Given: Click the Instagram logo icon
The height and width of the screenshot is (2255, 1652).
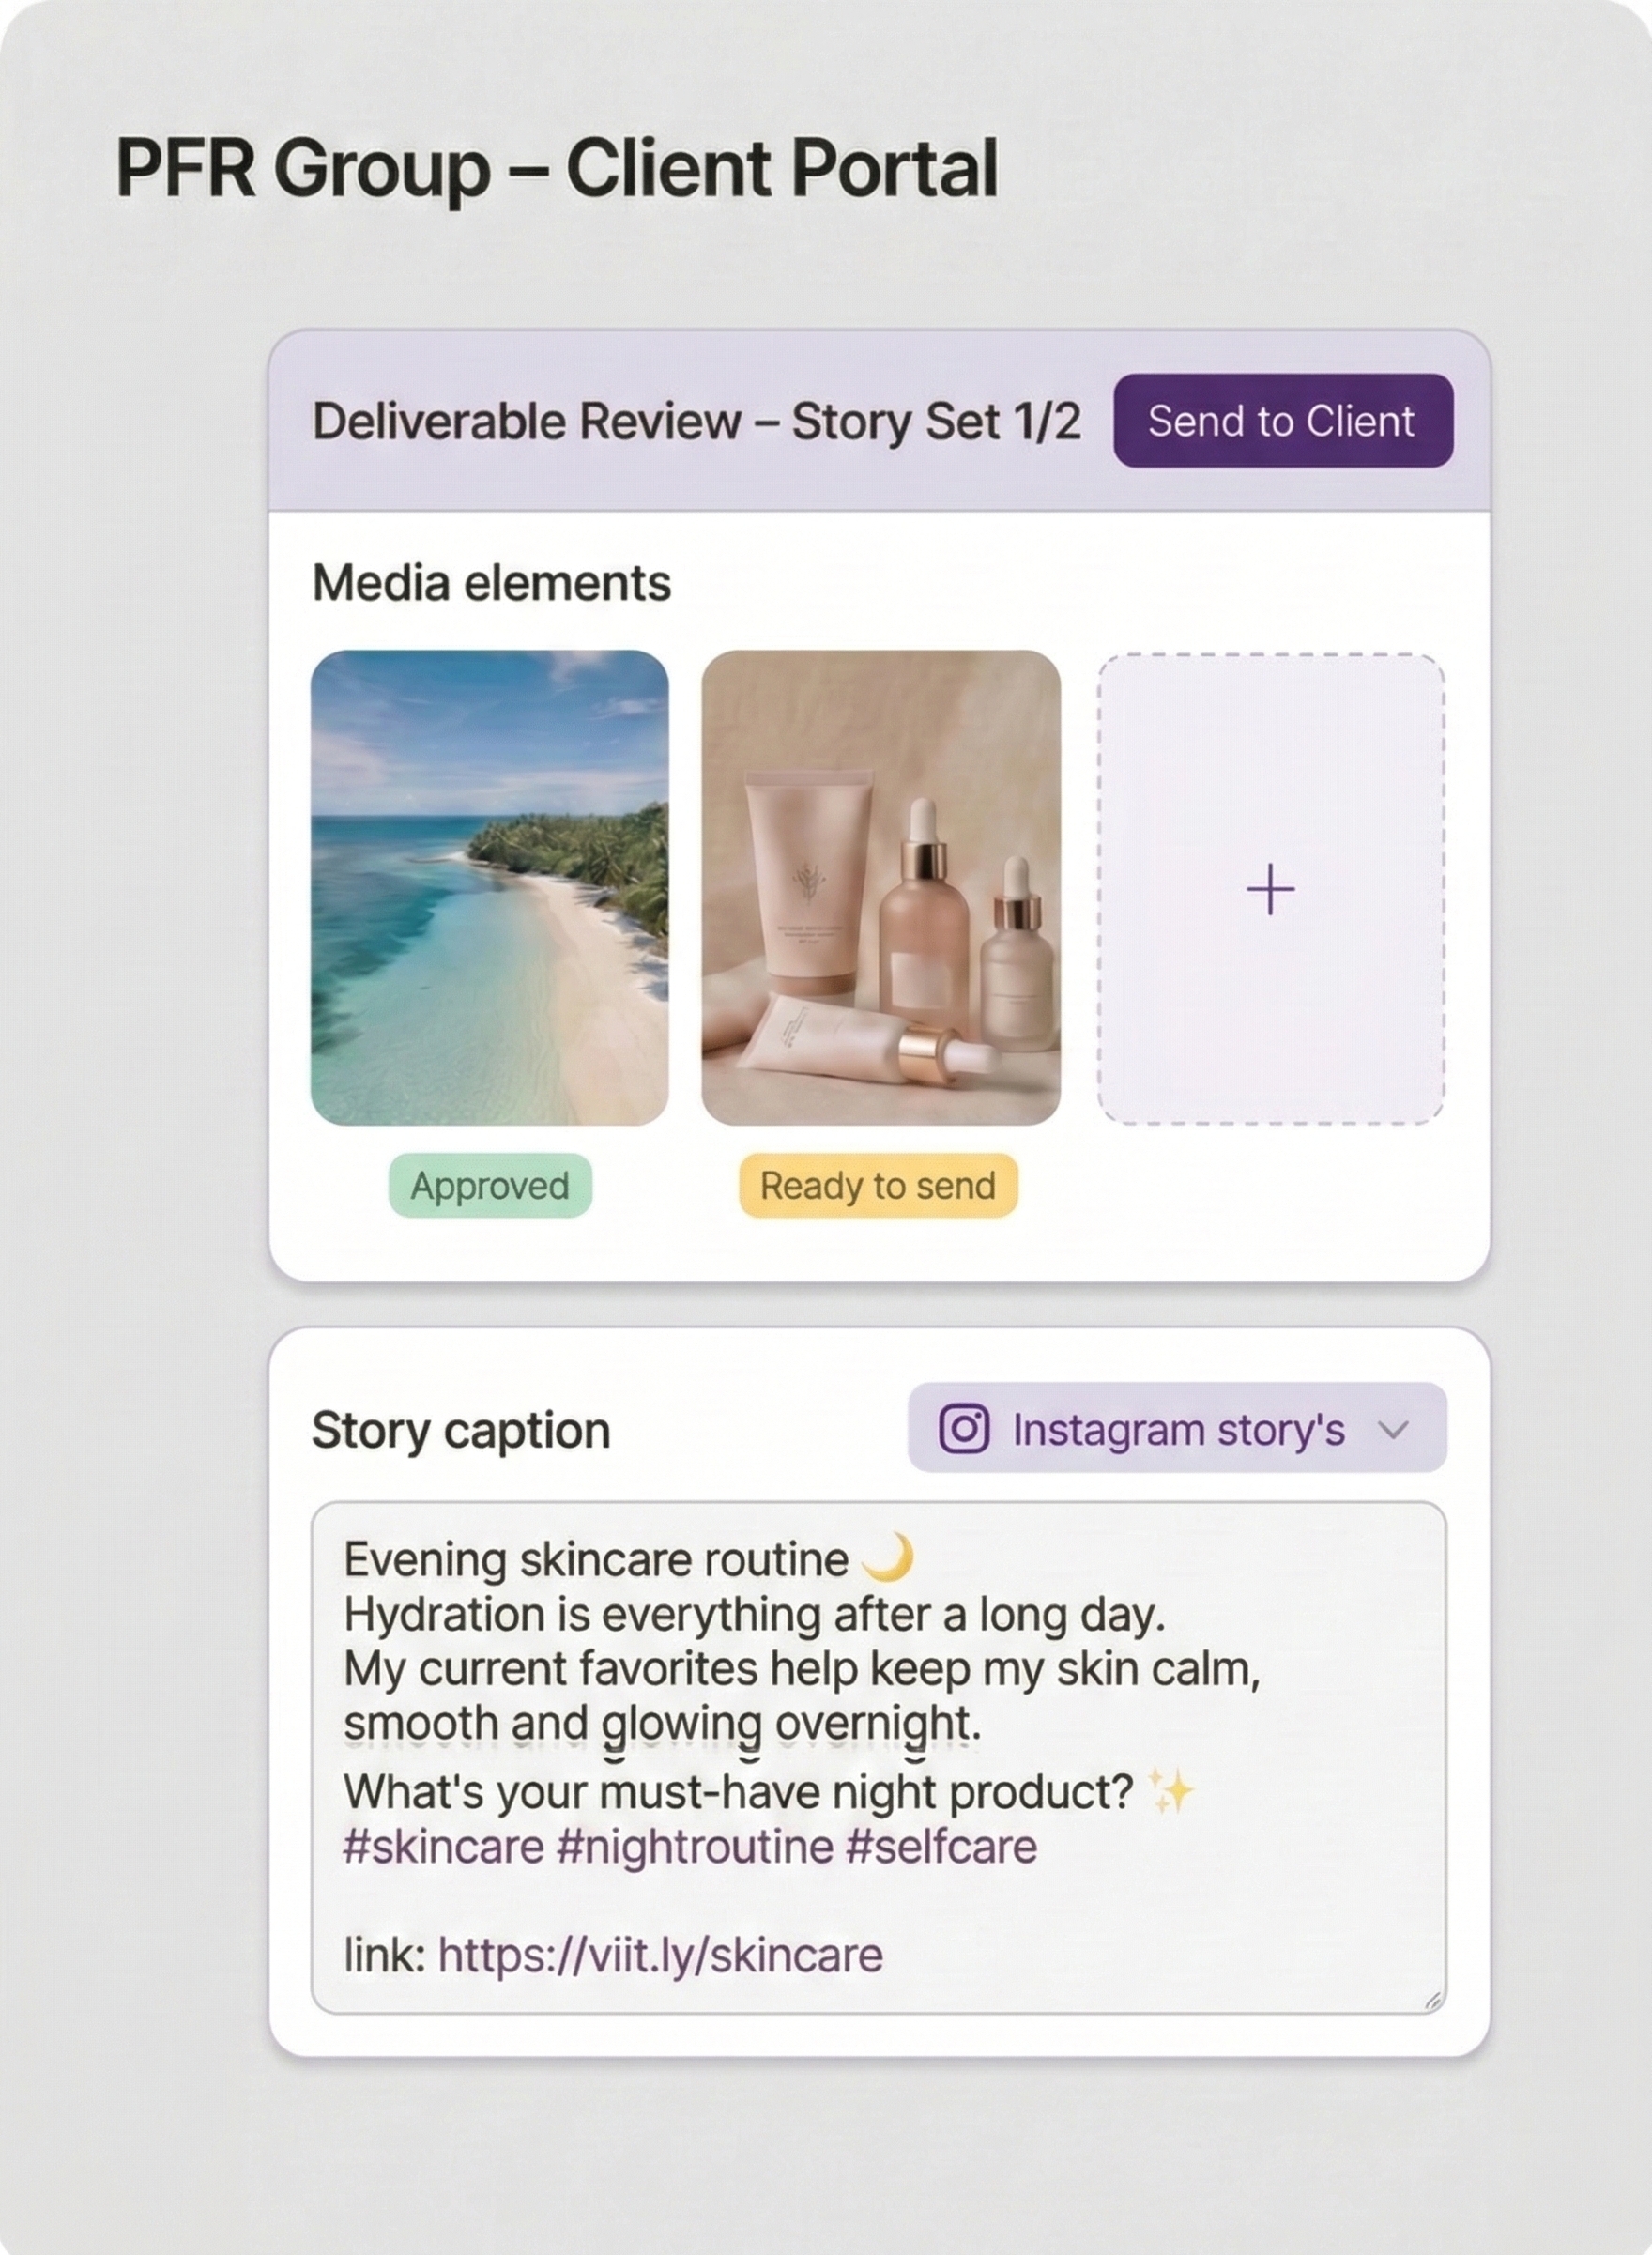Looking at the screenshot, I should click(x=964, y=1428).
